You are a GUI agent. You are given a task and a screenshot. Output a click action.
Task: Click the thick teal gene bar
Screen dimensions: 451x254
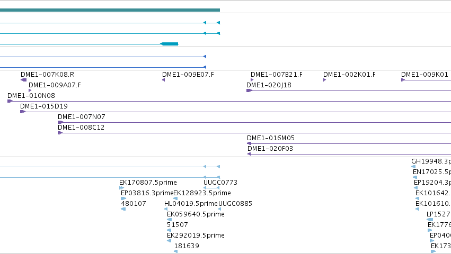[x=110, y=10]
